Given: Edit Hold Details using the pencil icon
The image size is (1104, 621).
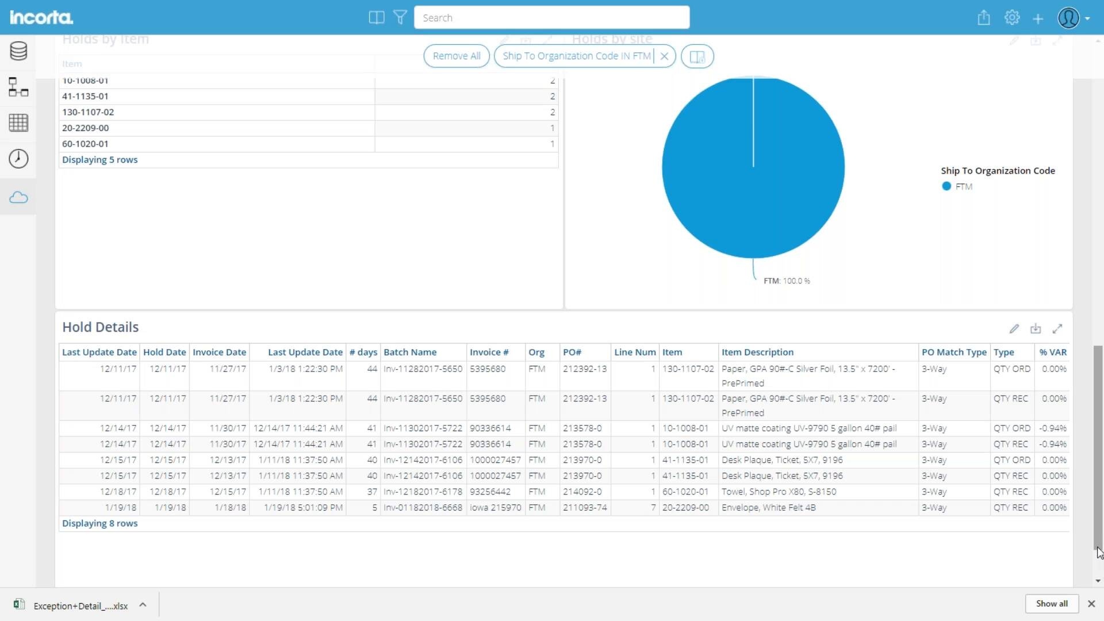Looking at the screenshot, I should tap(1014, 328).
